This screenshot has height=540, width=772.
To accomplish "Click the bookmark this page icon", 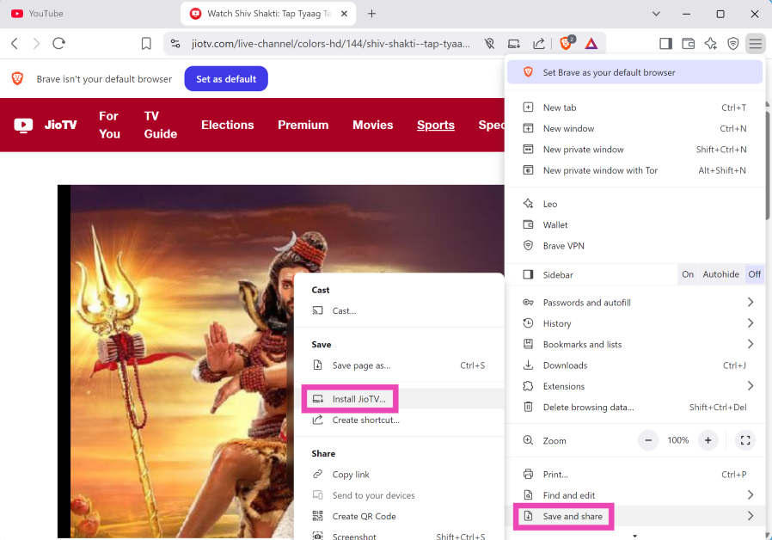I will (146, 43).
